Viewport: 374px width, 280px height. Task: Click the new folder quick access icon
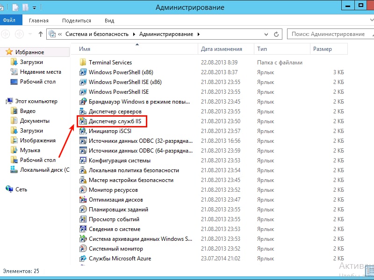(x=25, y=7)
